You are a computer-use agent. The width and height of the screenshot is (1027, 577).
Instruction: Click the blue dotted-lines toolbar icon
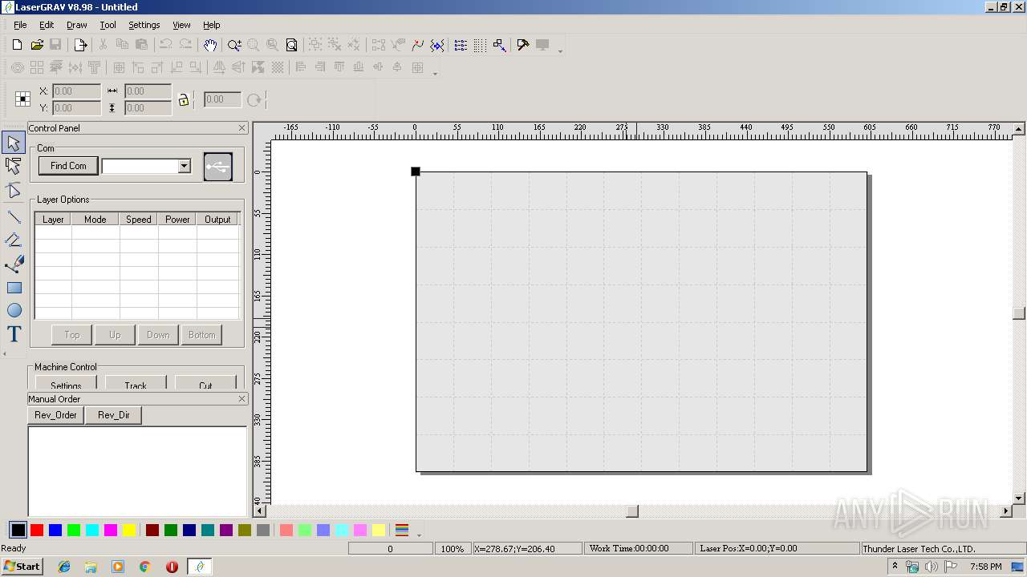click(x=461, y=45)
